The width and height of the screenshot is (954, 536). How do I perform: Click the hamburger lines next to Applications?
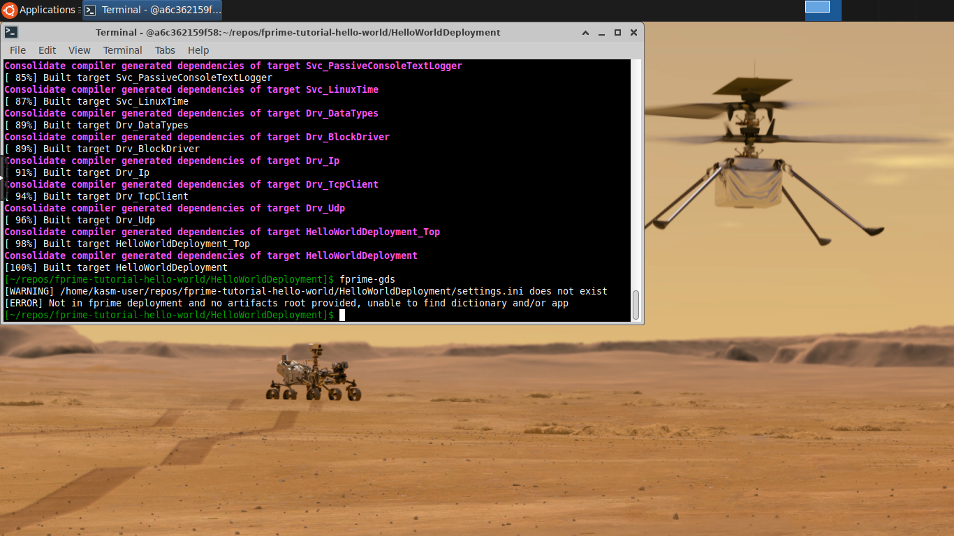80,10
